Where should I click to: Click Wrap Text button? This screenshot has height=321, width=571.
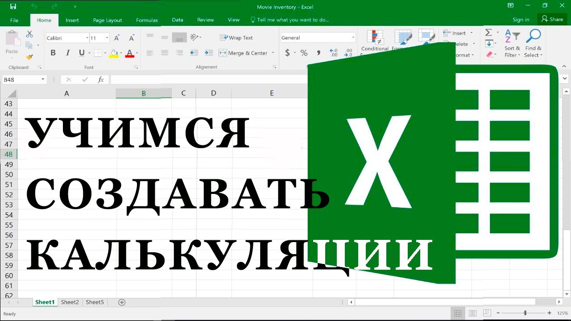(x=236, y=38)
